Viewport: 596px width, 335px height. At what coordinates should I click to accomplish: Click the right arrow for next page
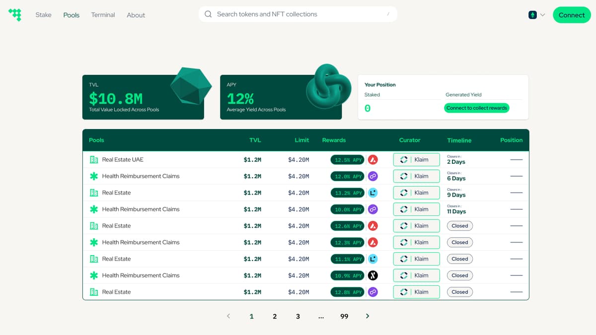(x=367, y=316)
